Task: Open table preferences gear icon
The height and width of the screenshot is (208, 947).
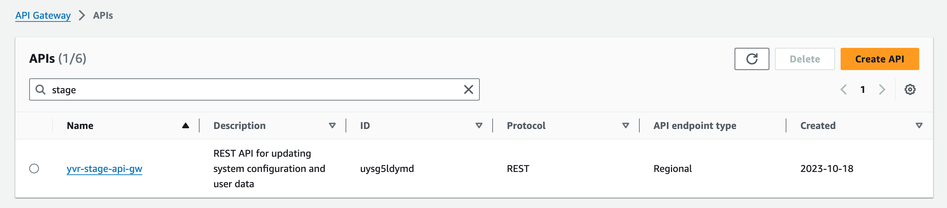Action: point(909,89)
